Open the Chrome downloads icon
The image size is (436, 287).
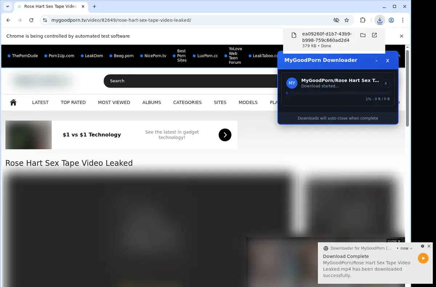click(x=380, y=20)
